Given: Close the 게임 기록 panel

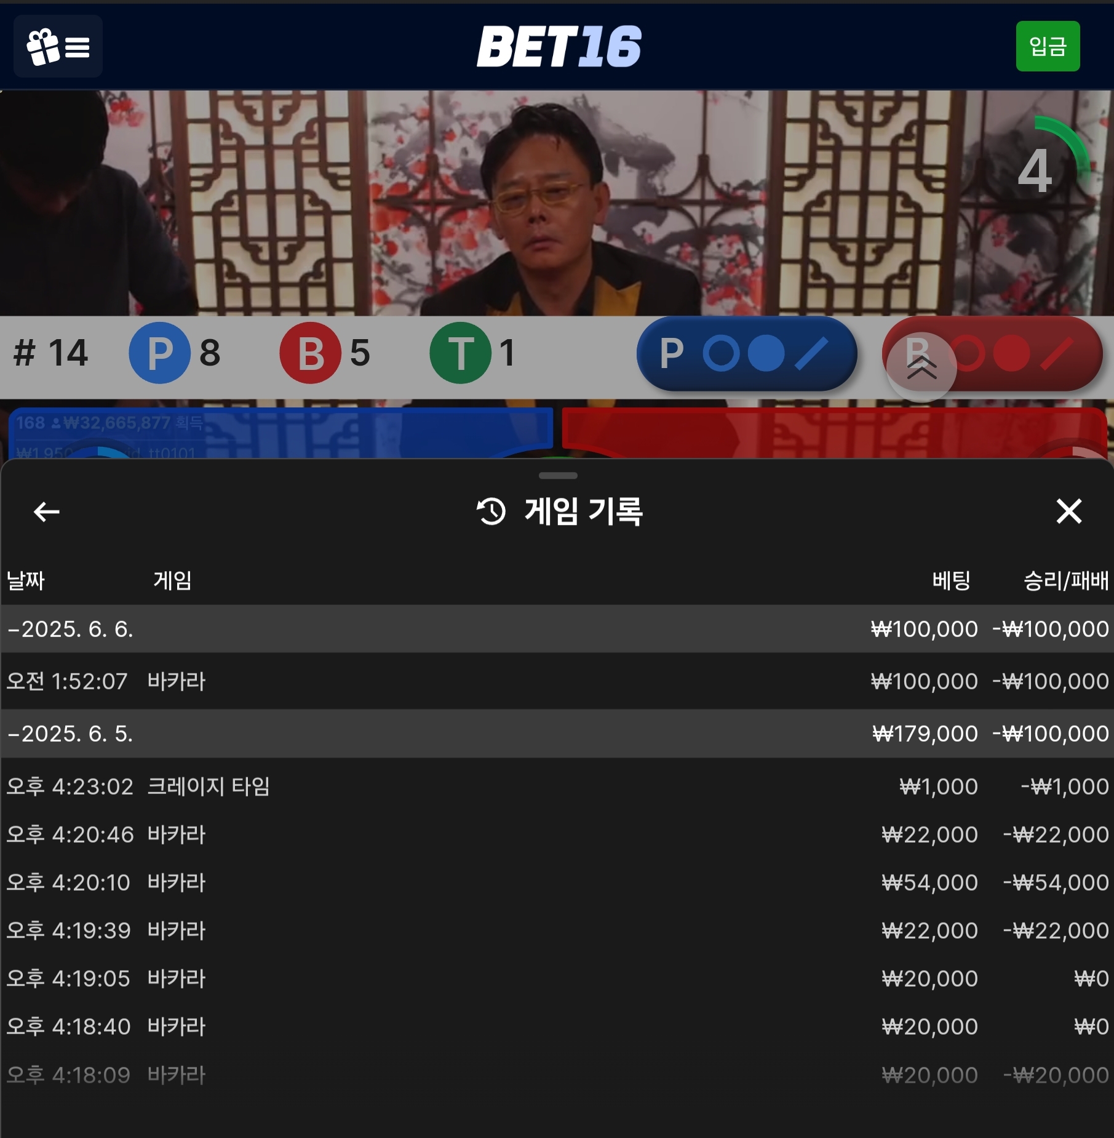Looking at the screenshot, I should [x=1068, y=511].
